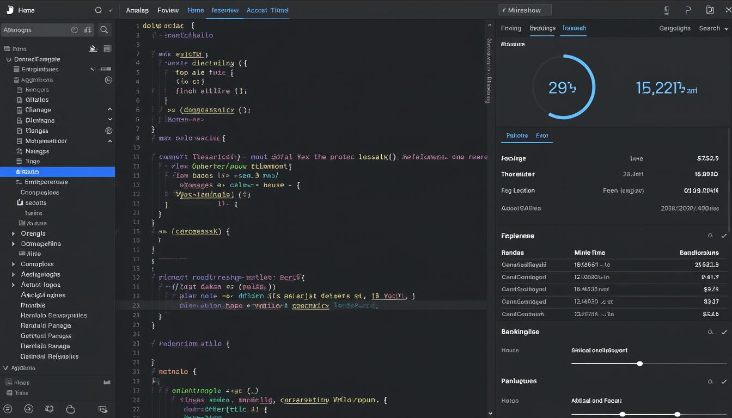Click the 29 circular progress gauge
This screenshot has width=732, height=418.
[563, 87]
